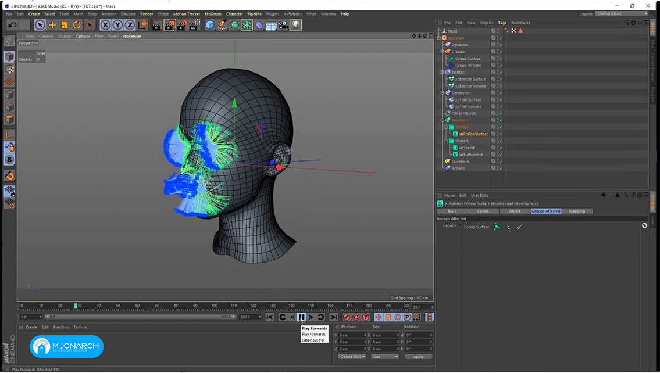660x373 pixels.
Task: Toggle X axis lock in toolbar
Action: click(105, 25)
